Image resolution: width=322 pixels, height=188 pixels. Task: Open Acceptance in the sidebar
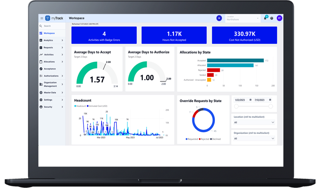point(50,69)
